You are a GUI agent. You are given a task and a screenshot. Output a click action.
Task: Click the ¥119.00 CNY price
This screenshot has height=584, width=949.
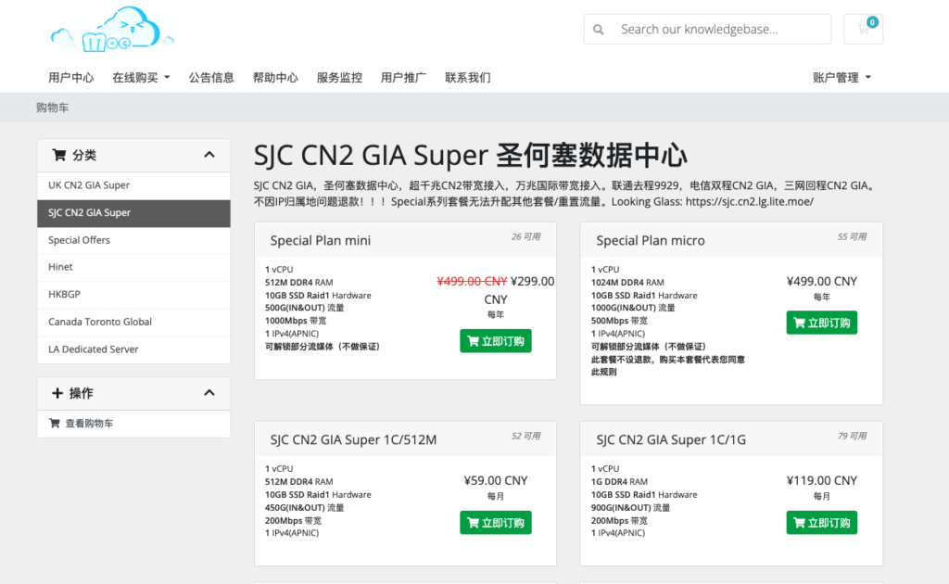[821, 480]
